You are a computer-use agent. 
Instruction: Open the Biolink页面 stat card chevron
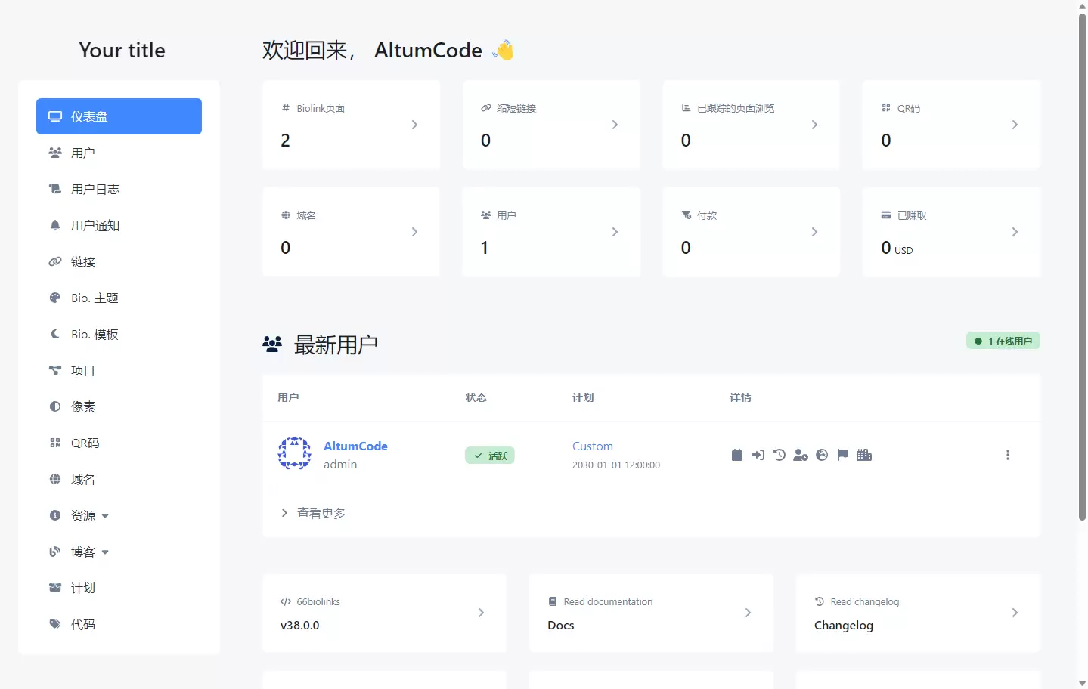pyautogui.click(x=414, y=125)
